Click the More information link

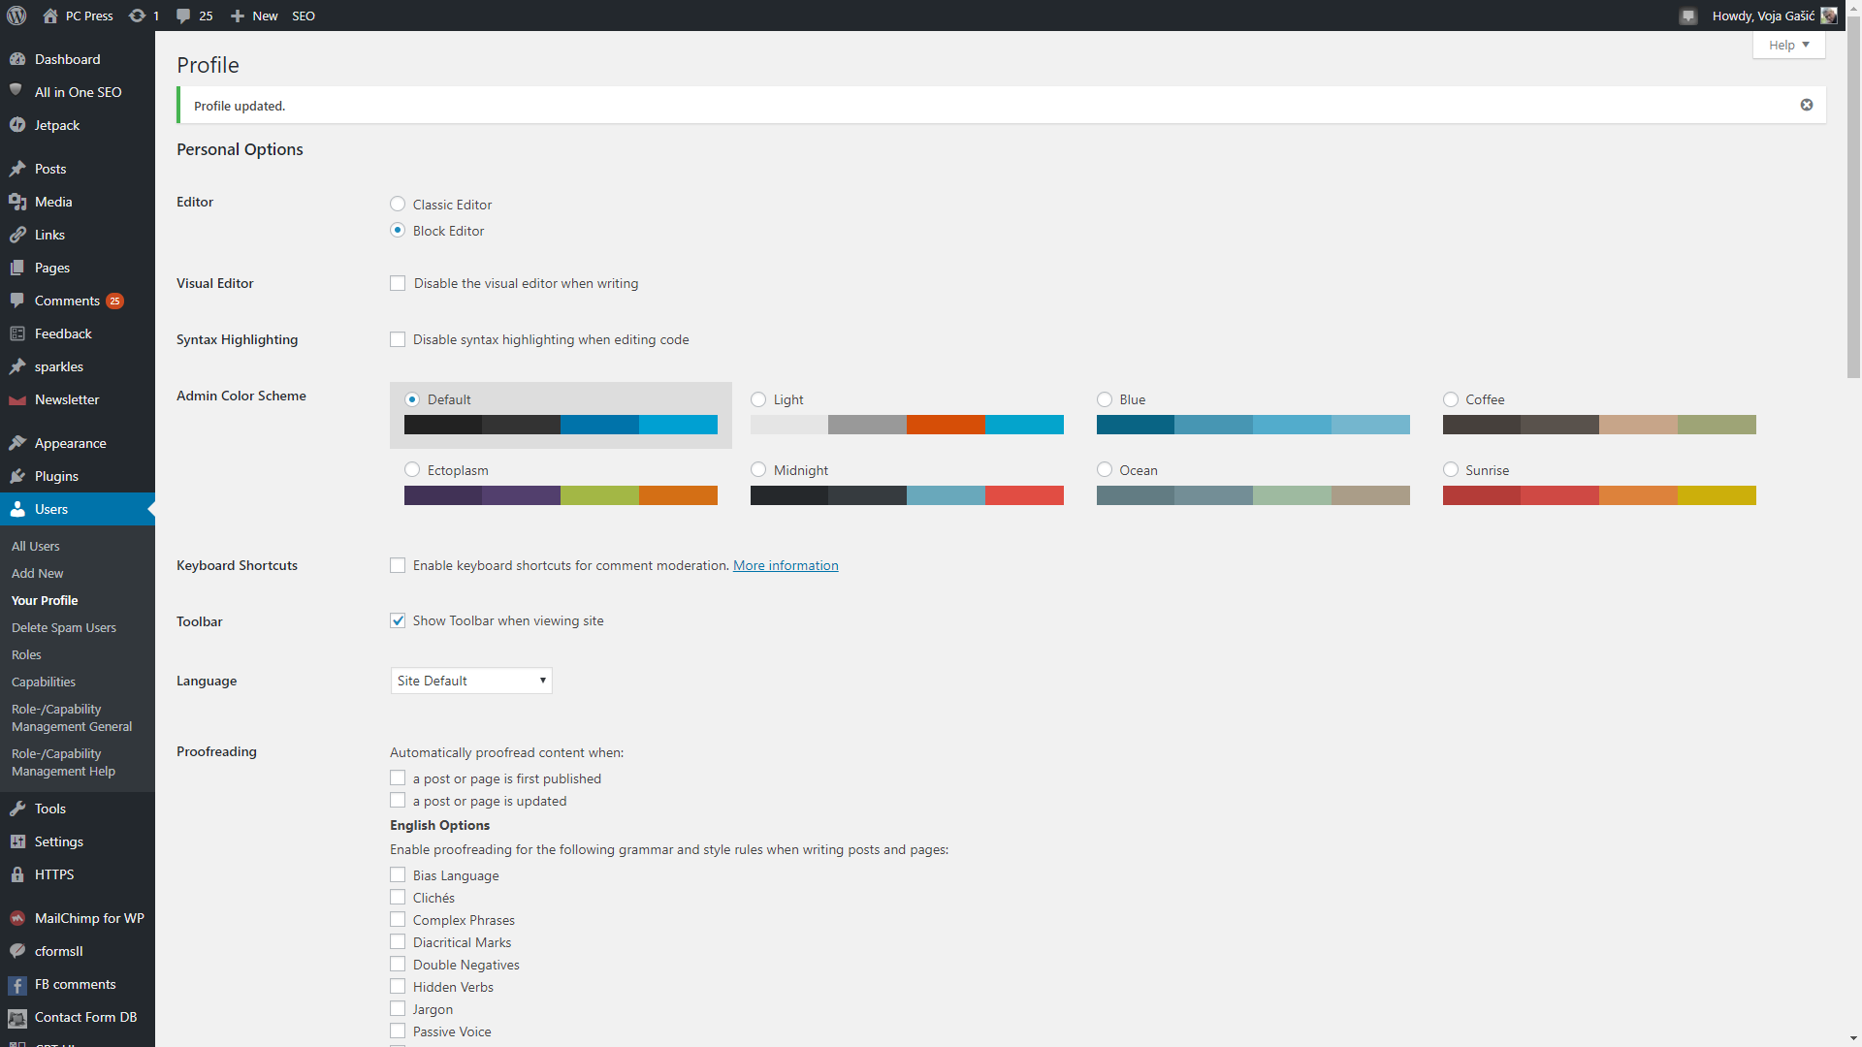click(x=786, y=565)
